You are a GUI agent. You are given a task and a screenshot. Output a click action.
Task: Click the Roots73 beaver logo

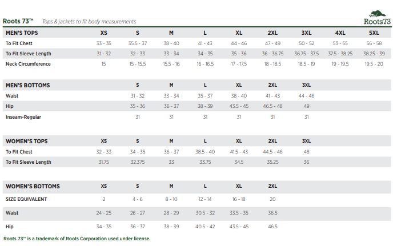point(377,18)
